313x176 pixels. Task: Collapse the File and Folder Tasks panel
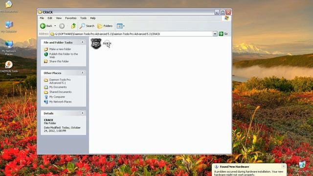tap(83, 43)
